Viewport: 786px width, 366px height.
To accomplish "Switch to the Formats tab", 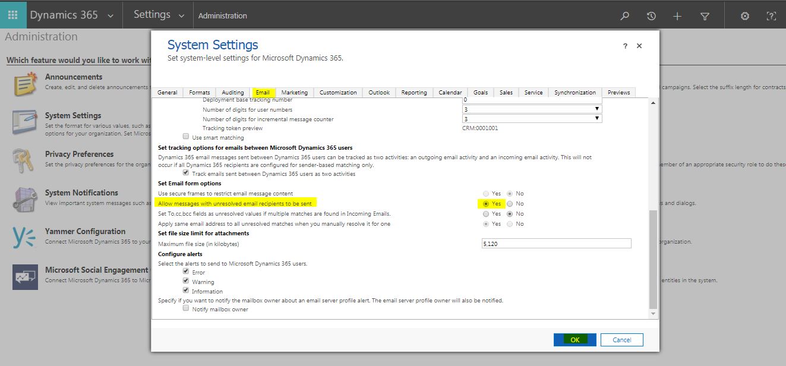I will (x=200, y=92).
